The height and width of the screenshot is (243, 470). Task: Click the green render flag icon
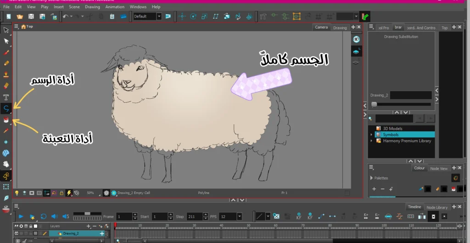click(x=365, y=17)
